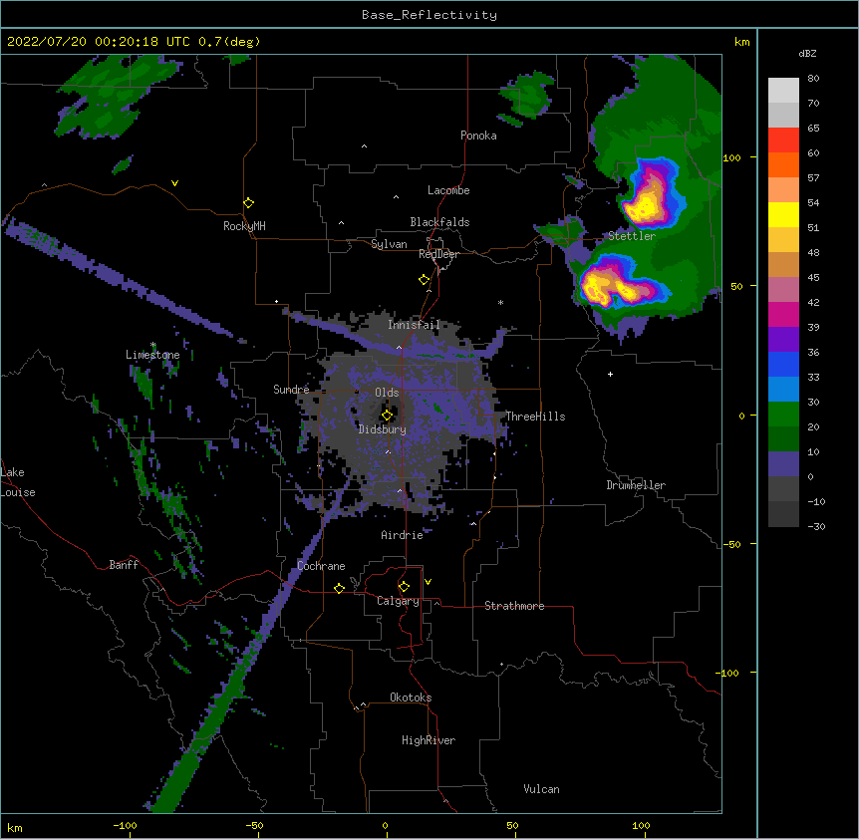
Task: Click the yellow v marker northeast of Calgary
Action: click(428, 582)
